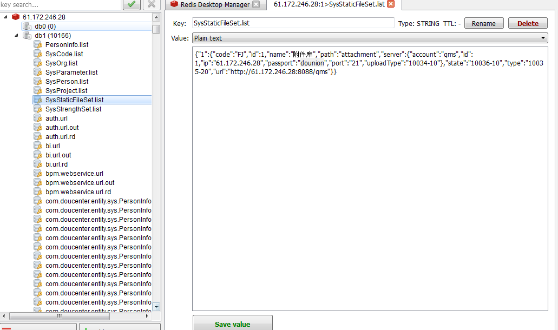This screenshot has height=330, width=558.
Task: Open the bpm.webservice.url.out key
Action: tap(80, 183)
